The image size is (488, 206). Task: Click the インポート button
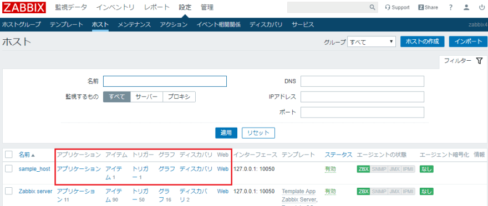[468, 42]
